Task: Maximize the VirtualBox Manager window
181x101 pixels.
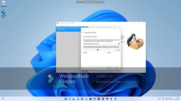Action: pos(139,23)
